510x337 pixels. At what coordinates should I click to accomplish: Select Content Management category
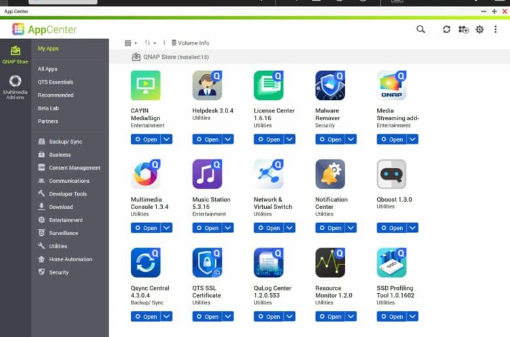pyautogui.click(x=69, y=168)
